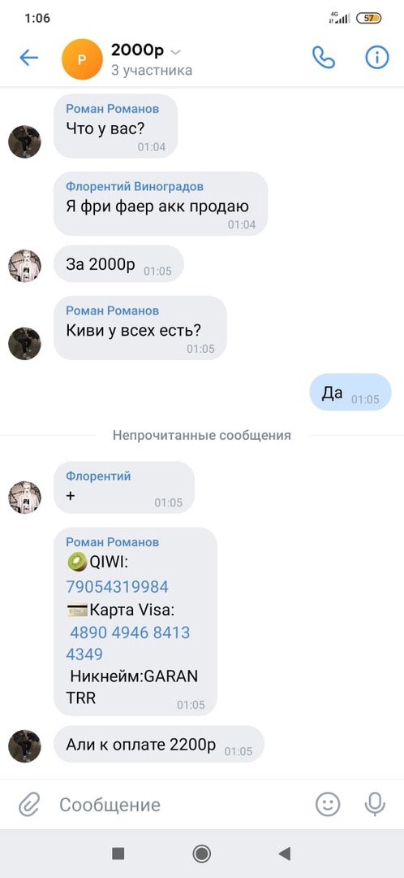
Task: Open the orange P chat avatar
Action: pyautogui.click(x=82, y=59)
